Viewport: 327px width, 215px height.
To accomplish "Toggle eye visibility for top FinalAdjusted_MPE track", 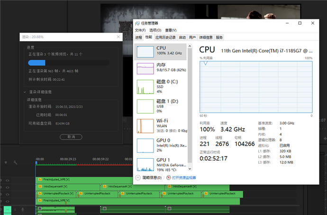I will 8,180.
